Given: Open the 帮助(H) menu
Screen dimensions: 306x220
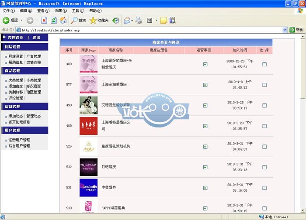Looking at the screenshot, I should click(95, 11).
